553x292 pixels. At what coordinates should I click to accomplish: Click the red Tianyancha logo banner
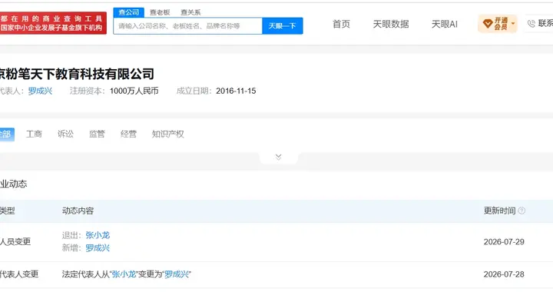53,23
